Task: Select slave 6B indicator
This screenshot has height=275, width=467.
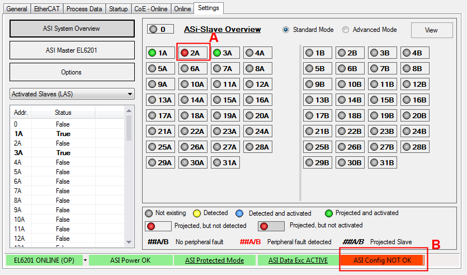Action: pos(350,68)
